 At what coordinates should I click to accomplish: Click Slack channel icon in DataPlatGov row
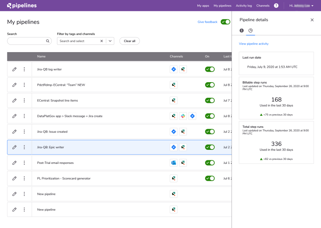click(x=183, y=116)
